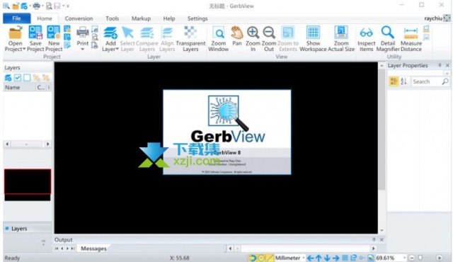
Task: Click the Align Layers icon
Action: click(x=167, y=33)
